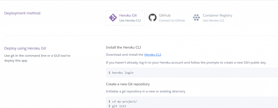Open the Heroku CLI download link
The image size is (278, 108).
click(153, 55)
